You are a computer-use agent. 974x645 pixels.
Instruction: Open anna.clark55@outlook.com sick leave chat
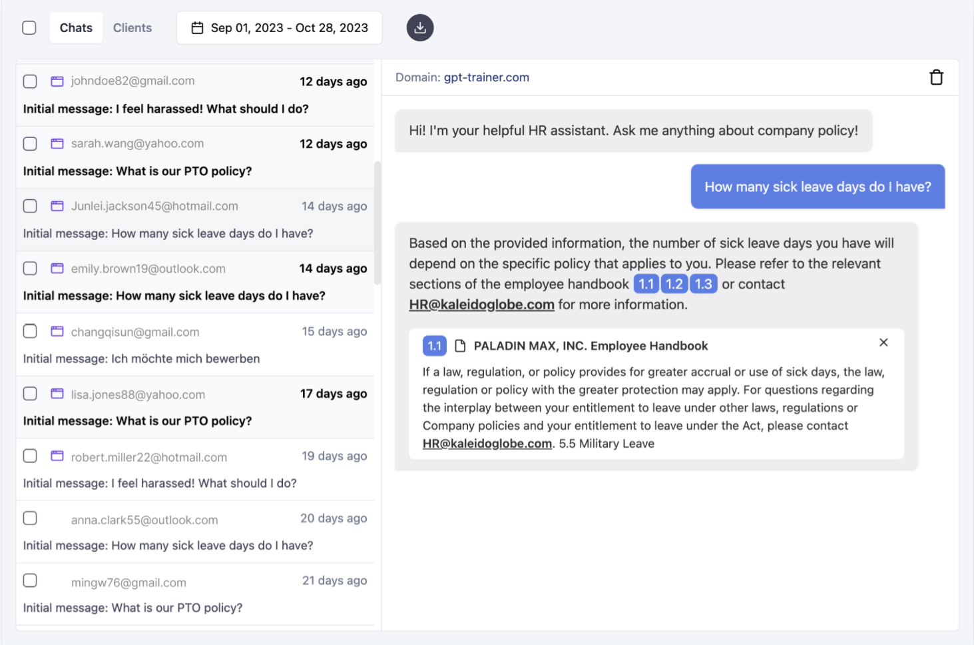pos(195,532)
